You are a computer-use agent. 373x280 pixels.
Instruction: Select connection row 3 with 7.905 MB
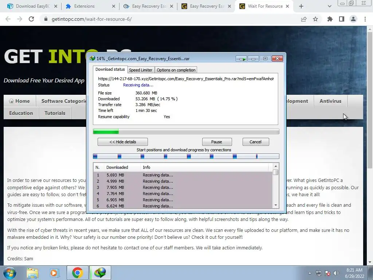pyautogui.click(x=183, y=187)
